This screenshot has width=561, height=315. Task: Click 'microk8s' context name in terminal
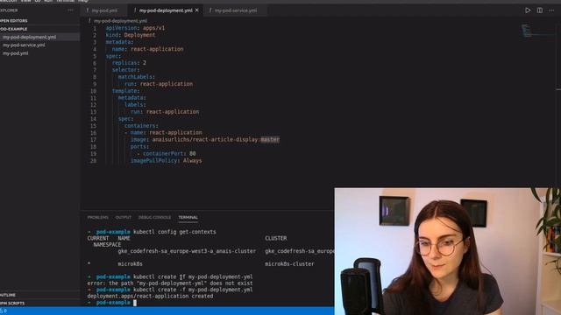coord(131,264)
